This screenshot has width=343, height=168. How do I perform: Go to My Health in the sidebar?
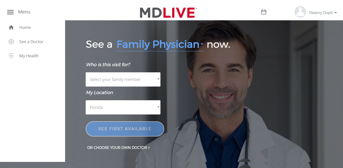[x=29, y=56]
